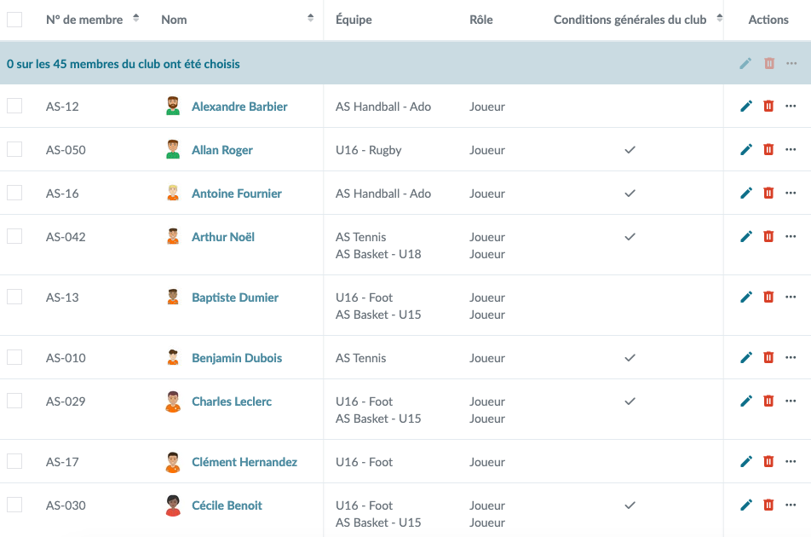Open the Antoine Fournier member link
The image size is (811, 537).
(236, 193)
